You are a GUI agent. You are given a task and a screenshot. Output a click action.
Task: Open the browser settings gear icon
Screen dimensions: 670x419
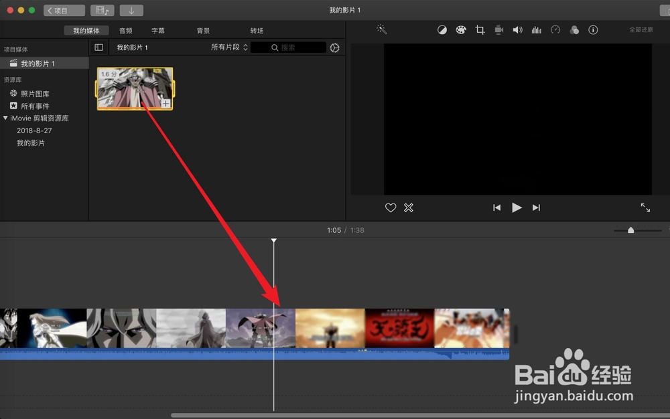(x=334, y=48)
